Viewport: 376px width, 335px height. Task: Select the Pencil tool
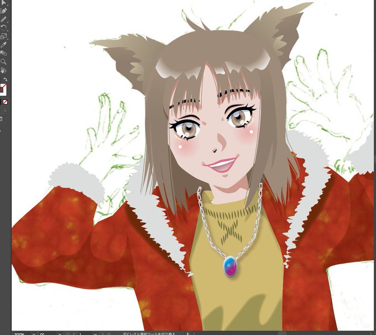click(x=3, y=19)
